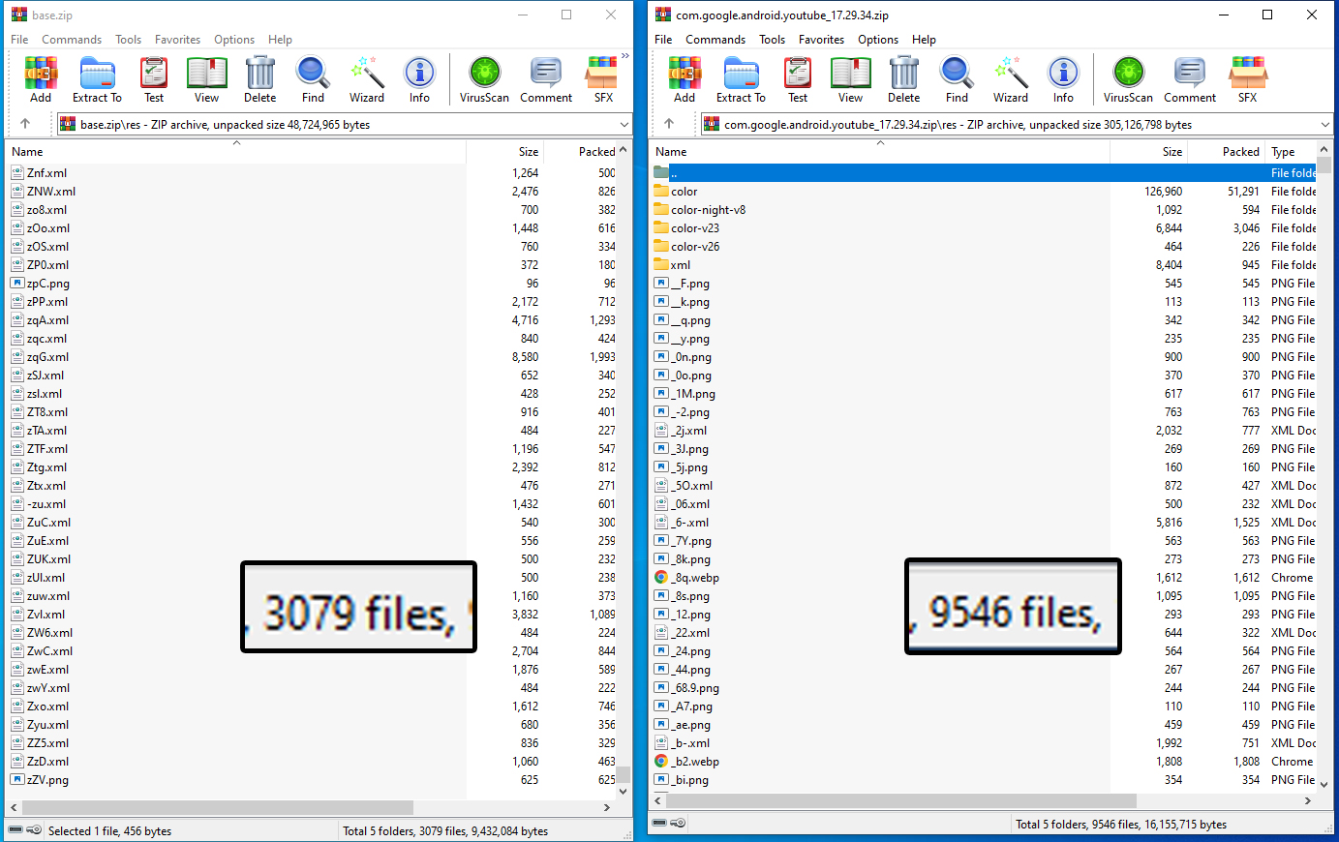This screenshot has height=842, width=1339.
Task: Go up one level in base.zip window
Action: (25, 124)
